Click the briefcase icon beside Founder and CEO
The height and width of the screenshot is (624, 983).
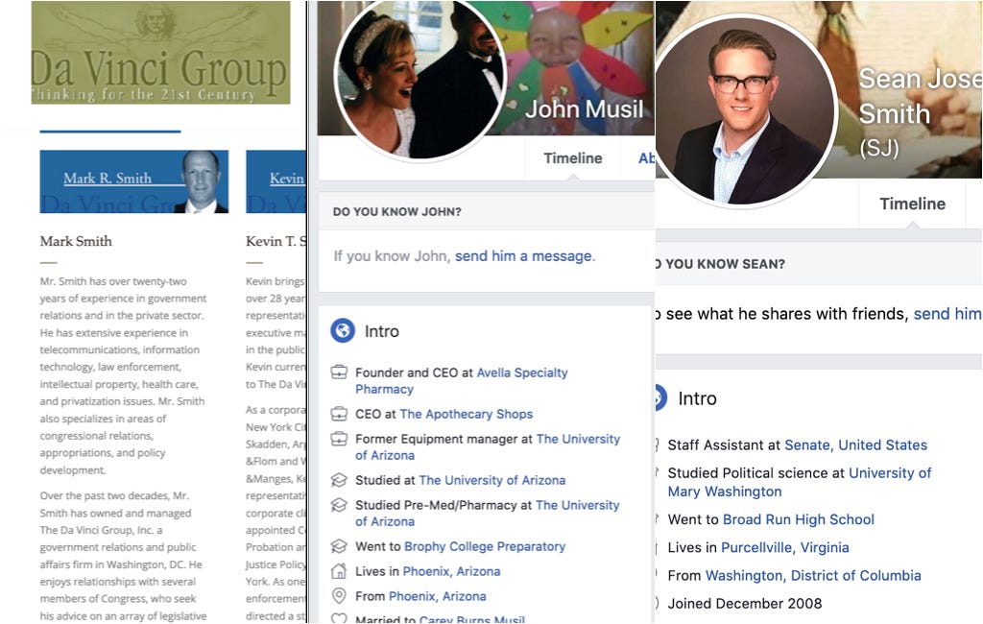[339, 372]
